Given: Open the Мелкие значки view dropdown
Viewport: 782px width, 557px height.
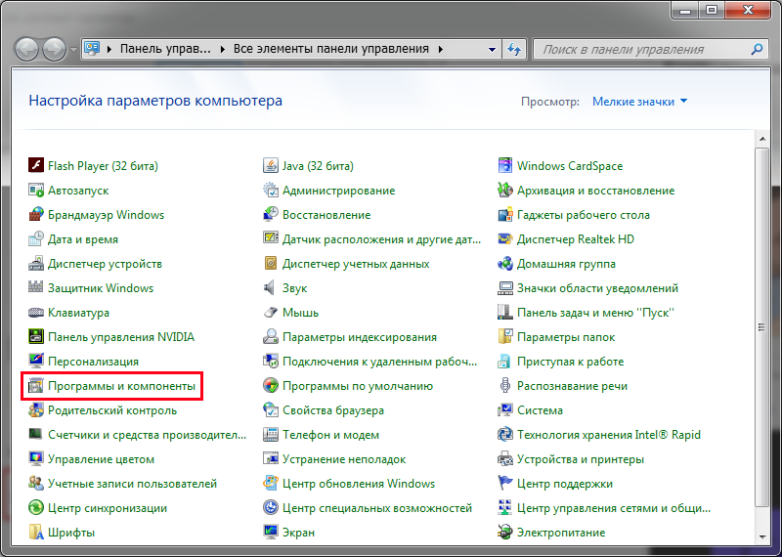Looking at the screenshot, I should tap(640, 102).
